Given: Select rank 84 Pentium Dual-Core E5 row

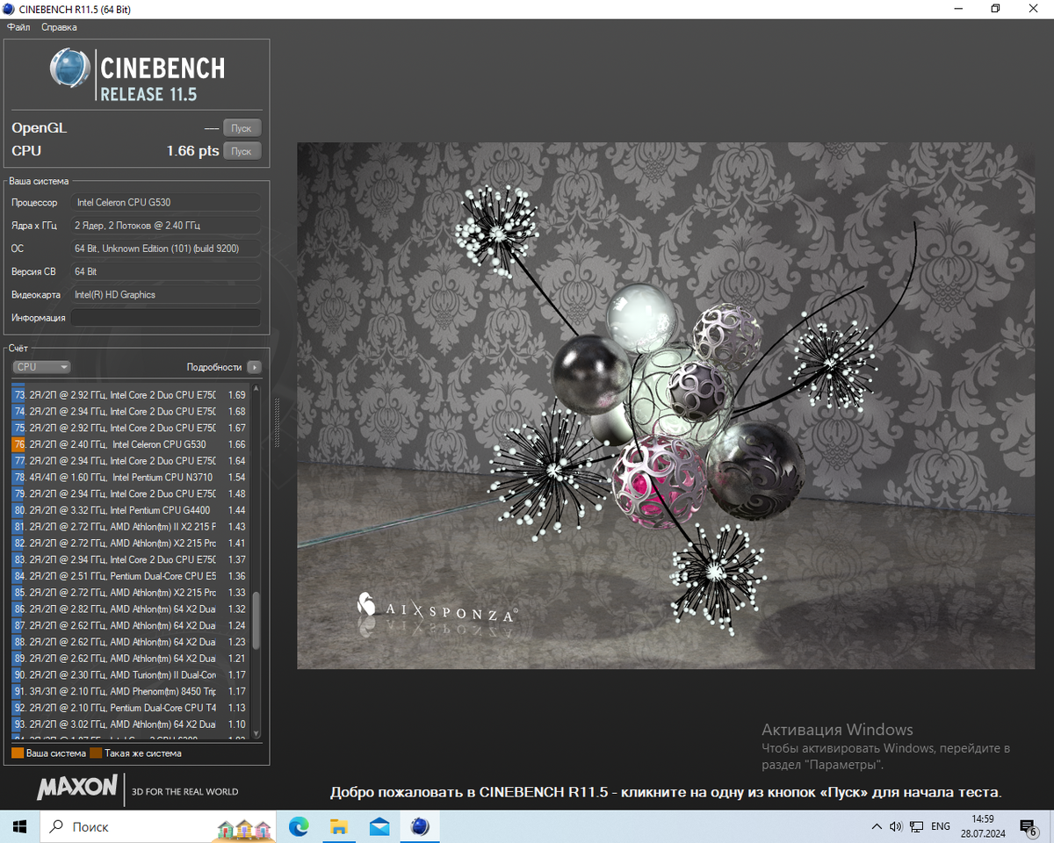Looking at the screenshot, I should [x=131, y=576].
